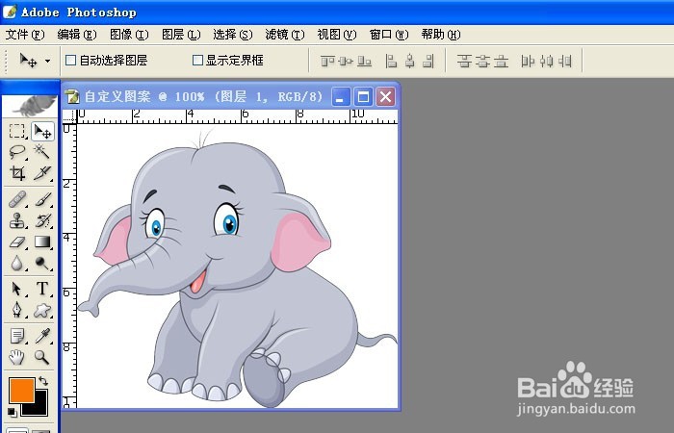674x433 pixels.
Task: Align left edges of layers
Action: [x=391, y=62]
